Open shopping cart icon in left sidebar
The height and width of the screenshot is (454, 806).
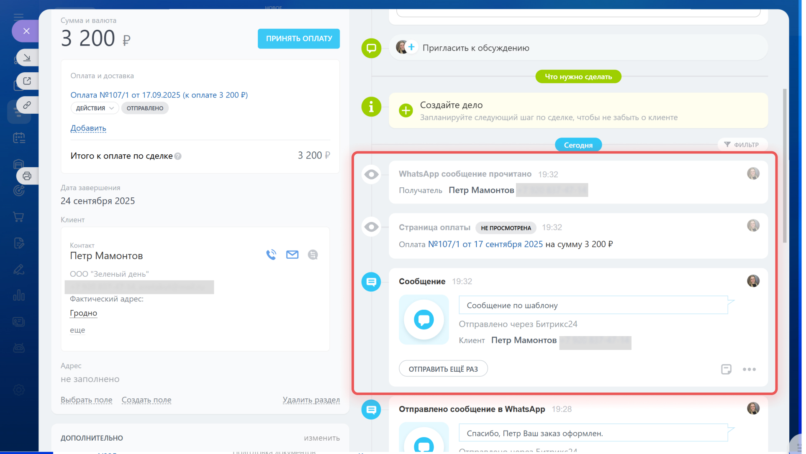click(x=18, y=217)
